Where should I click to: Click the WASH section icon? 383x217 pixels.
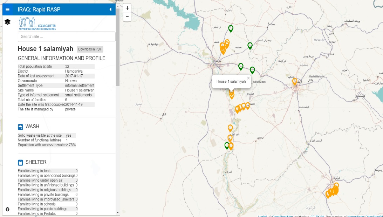point(21,127)
